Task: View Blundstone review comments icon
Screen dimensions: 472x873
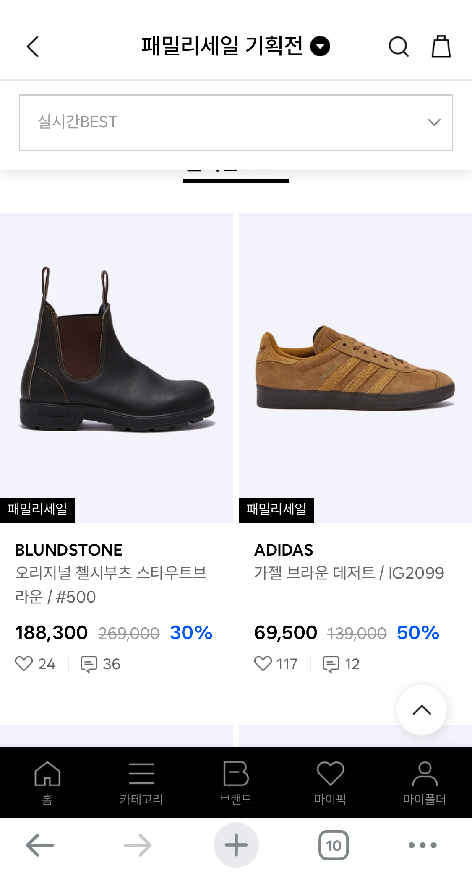Action: tap(89, 664)
